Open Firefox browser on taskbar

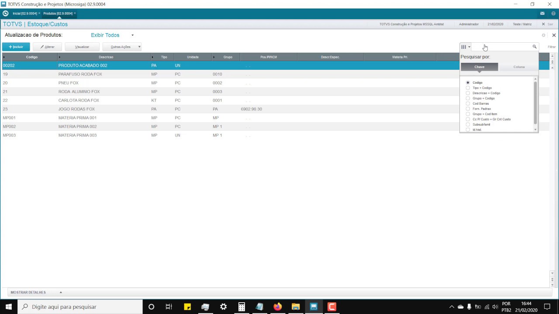pos(278,307)
